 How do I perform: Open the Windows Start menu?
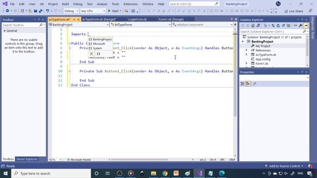[x=5, y=174]
